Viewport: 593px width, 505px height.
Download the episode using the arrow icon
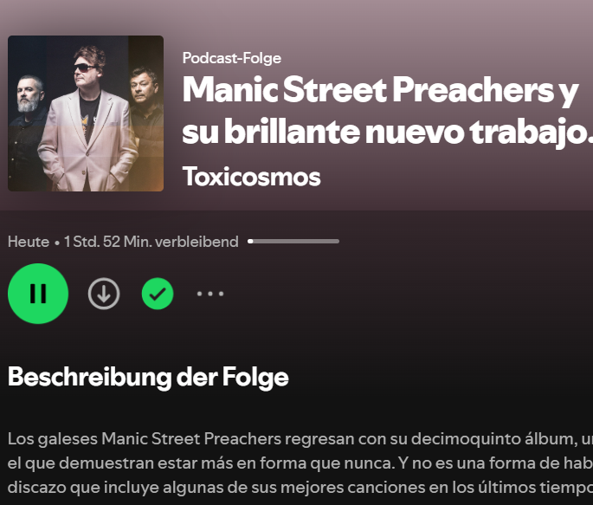(x=104, y=294)
